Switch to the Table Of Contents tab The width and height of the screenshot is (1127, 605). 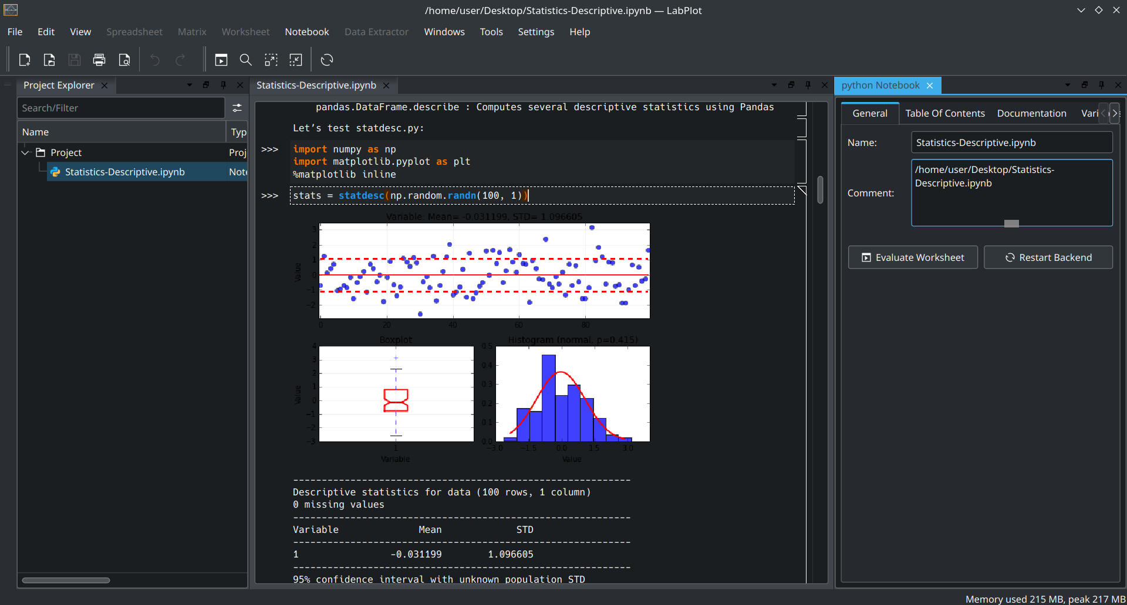tap(944, 113)
